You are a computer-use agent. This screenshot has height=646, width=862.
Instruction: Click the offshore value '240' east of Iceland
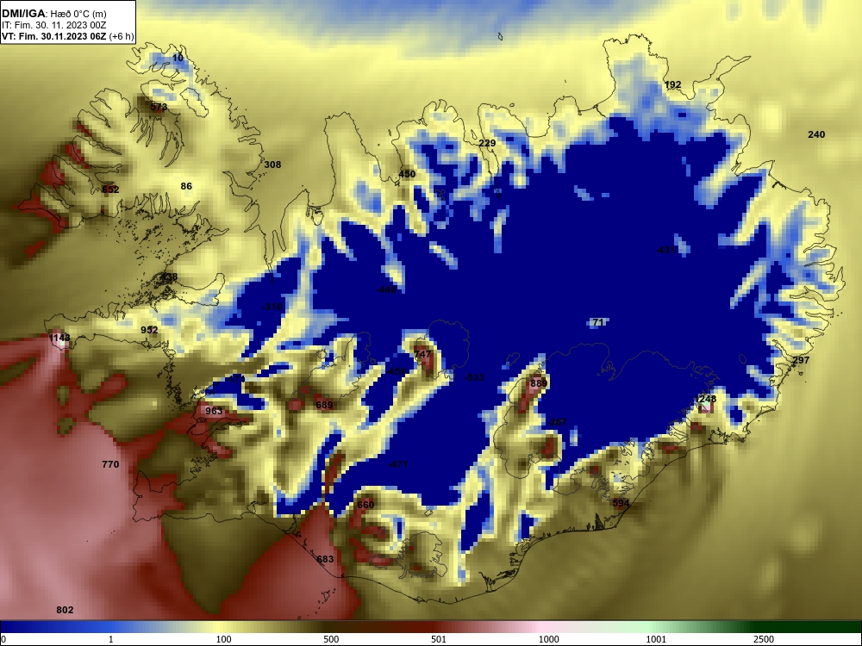pyautogui.click(x=816, y=134)
